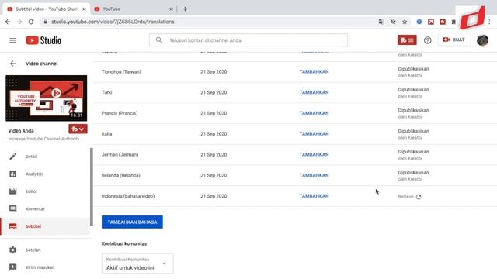The height and width of the screenshot is (279, 497).
Task: Click TAMBAHKAN for Belanda (Belanda)
Action: tap(314, 175)
